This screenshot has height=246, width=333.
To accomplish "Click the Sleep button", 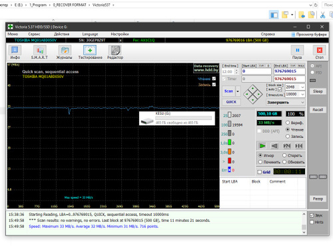I will point(318,91).
